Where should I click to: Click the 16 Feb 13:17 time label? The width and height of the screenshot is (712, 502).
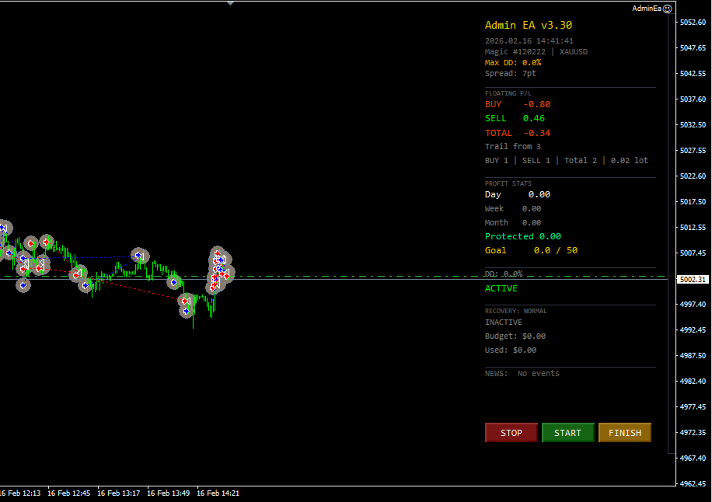(x=118, y=493)
